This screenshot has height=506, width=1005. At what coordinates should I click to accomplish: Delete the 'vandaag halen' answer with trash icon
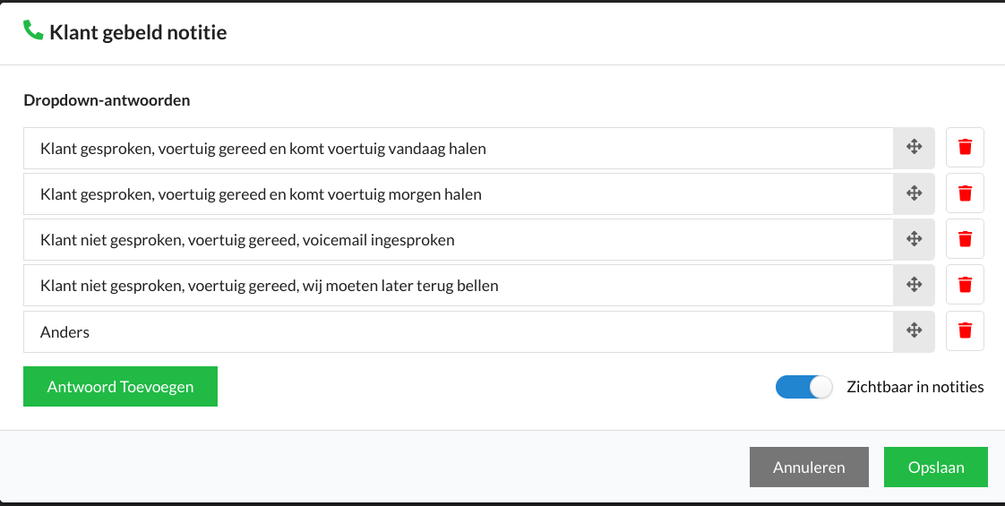(x=965, y=147)
